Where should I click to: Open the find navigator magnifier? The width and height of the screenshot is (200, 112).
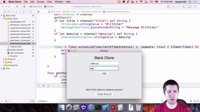tap(12, 12)
